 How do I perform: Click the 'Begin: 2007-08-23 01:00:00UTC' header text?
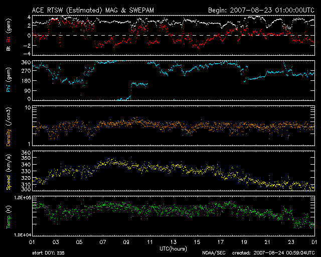coord(261,10)
